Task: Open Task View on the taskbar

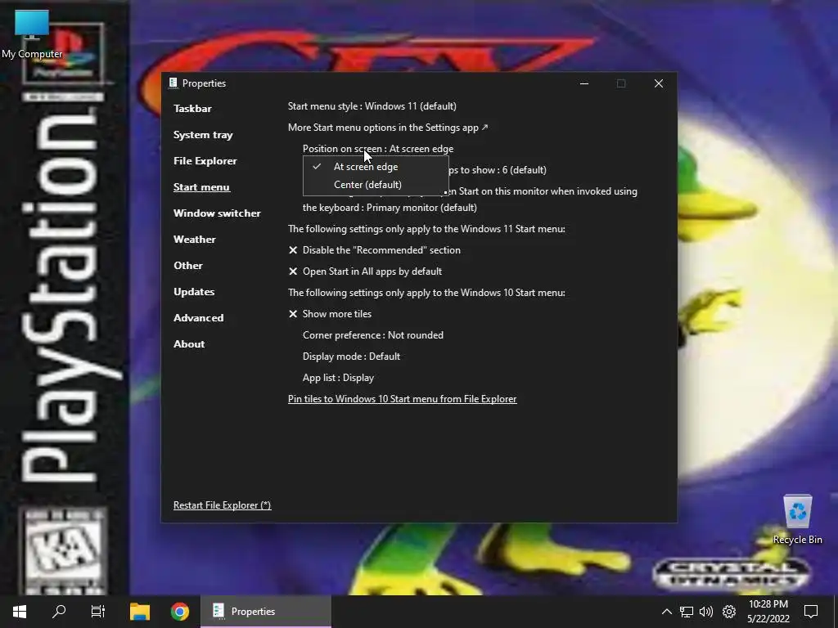Action: coord(98,612)
